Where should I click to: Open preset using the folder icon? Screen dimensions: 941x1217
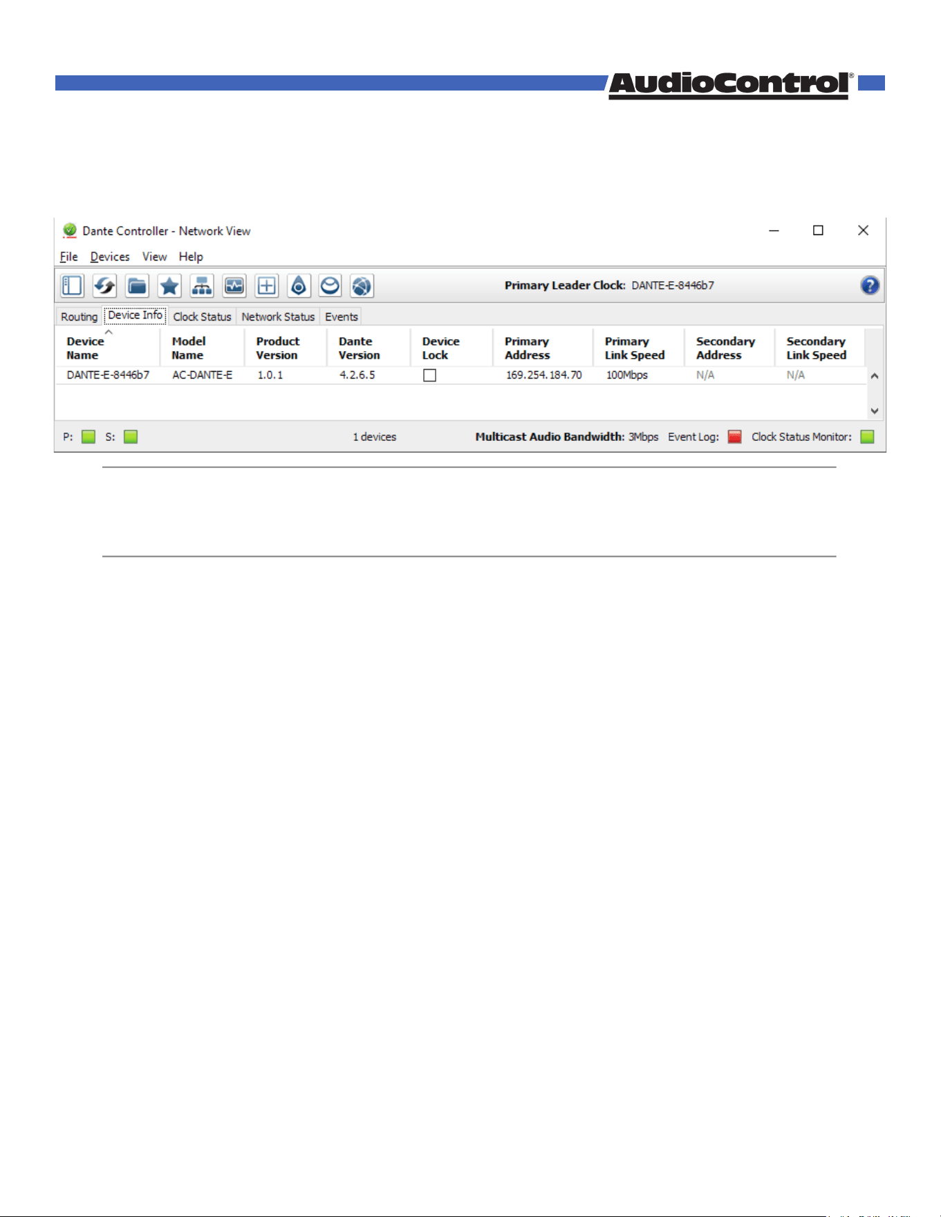point(137,285)
